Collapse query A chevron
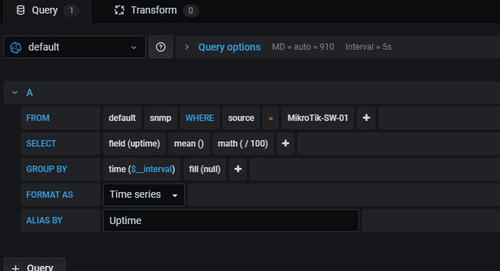This screenshot has width=500, height=271. 15,92
